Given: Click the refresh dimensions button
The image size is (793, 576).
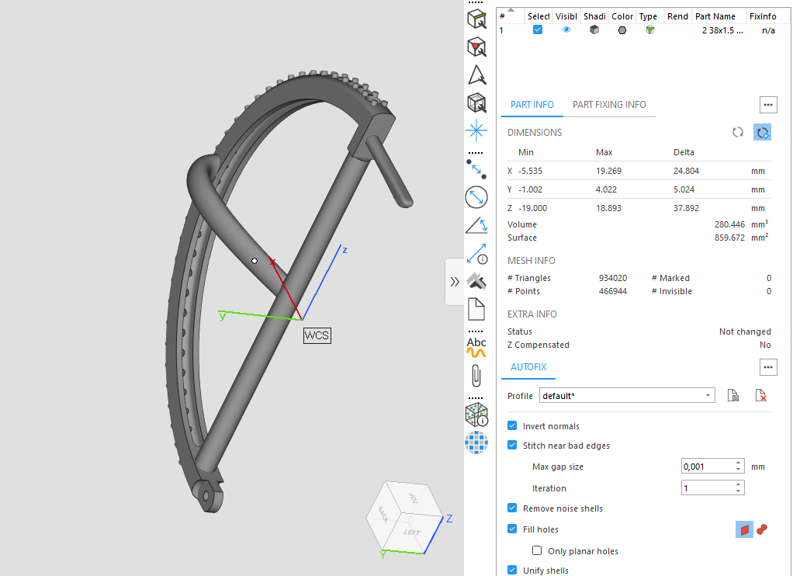Looking at the screenshot, I should click(738, 132).
